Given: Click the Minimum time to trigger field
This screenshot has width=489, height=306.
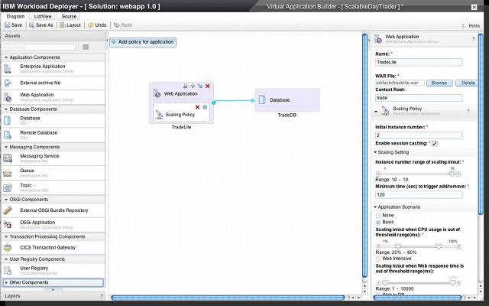Looking at the screenshot, I should [419, 194].
